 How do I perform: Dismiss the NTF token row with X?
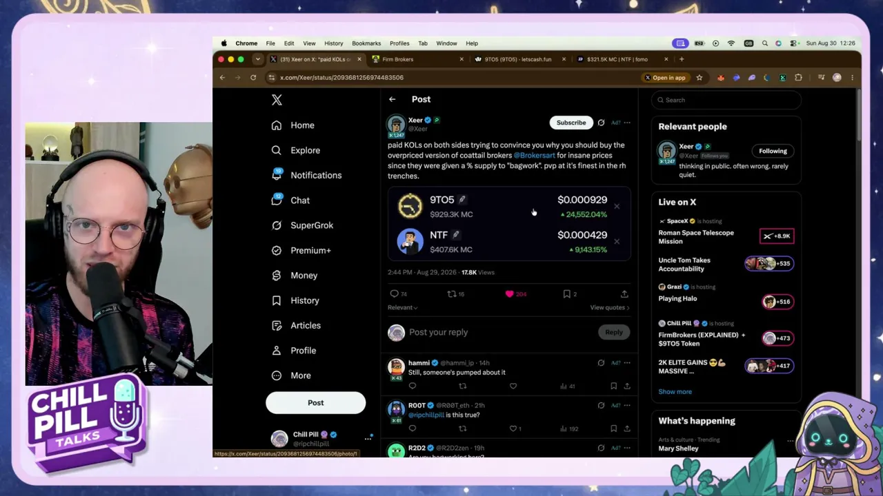tap(617, 241)
